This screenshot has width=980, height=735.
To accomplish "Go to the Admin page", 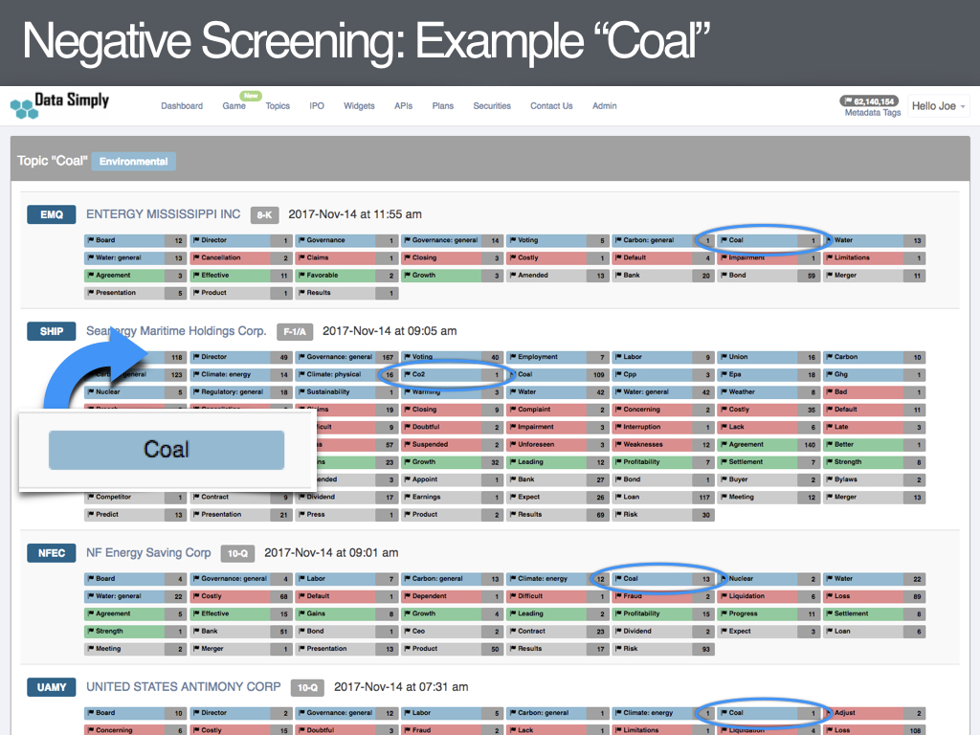I will point(605,105).
